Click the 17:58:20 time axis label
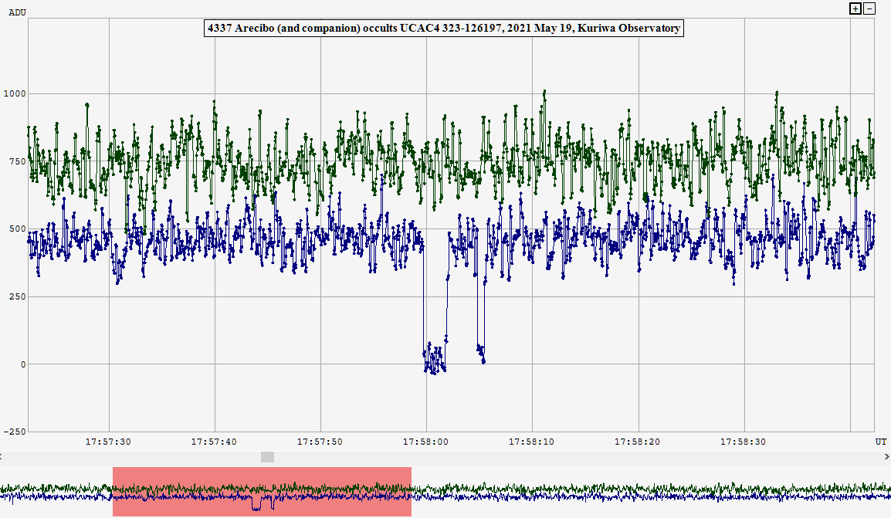 [638, 442]
